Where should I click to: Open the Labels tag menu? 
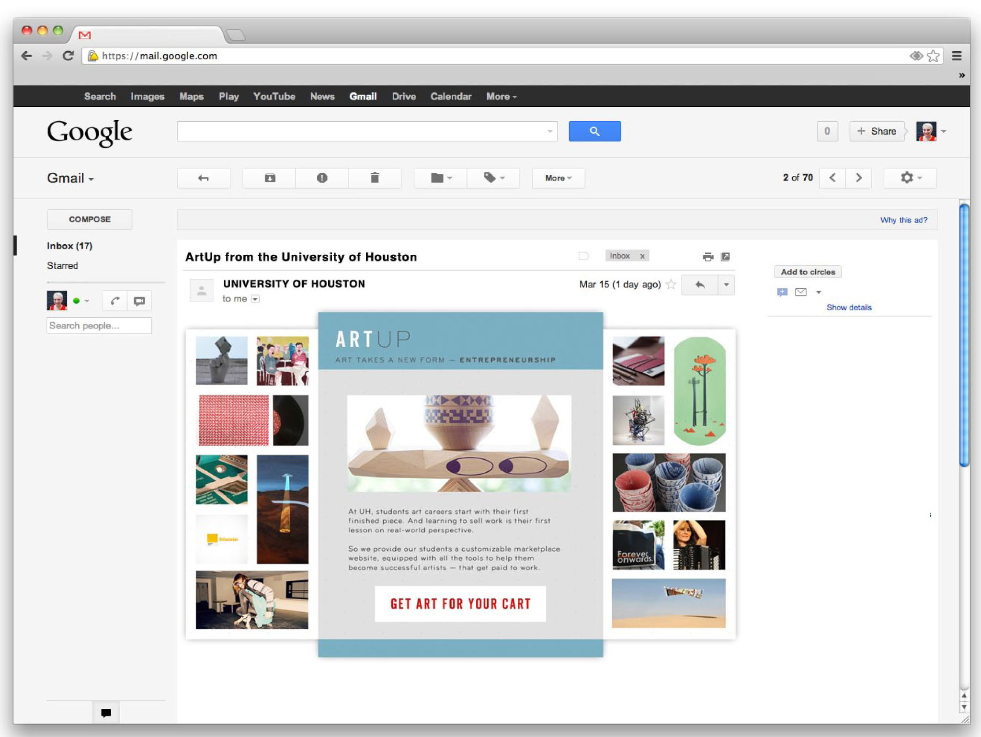pos(493,178)
